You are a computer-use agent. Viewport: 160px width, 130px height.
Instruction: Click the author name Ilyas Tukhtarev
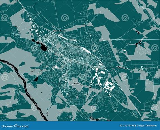pyautogui.click(x=148, y=126)
